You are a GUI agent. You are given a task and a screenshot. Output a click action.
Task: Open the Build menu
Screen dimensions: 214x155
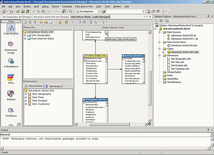37,7
